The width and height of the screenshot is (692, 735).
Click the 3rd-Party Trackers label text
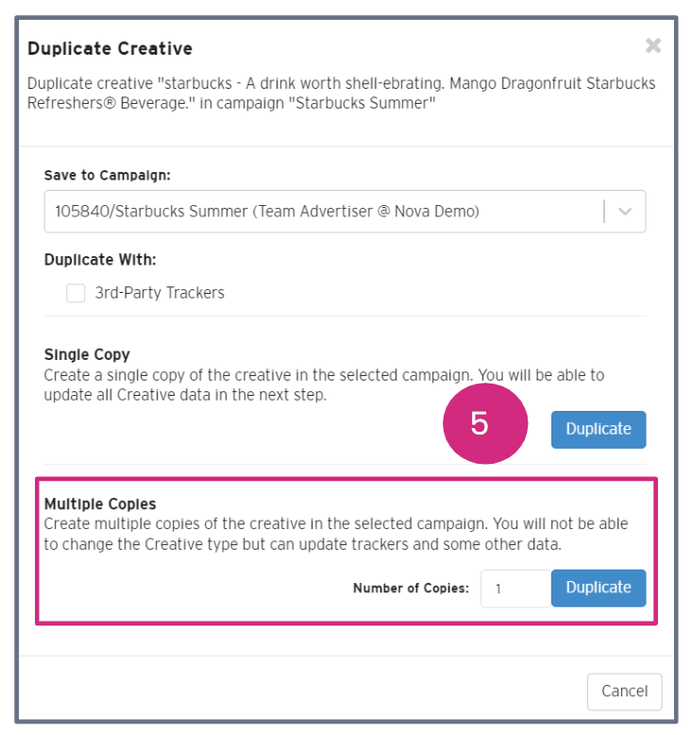pos(160,293)
